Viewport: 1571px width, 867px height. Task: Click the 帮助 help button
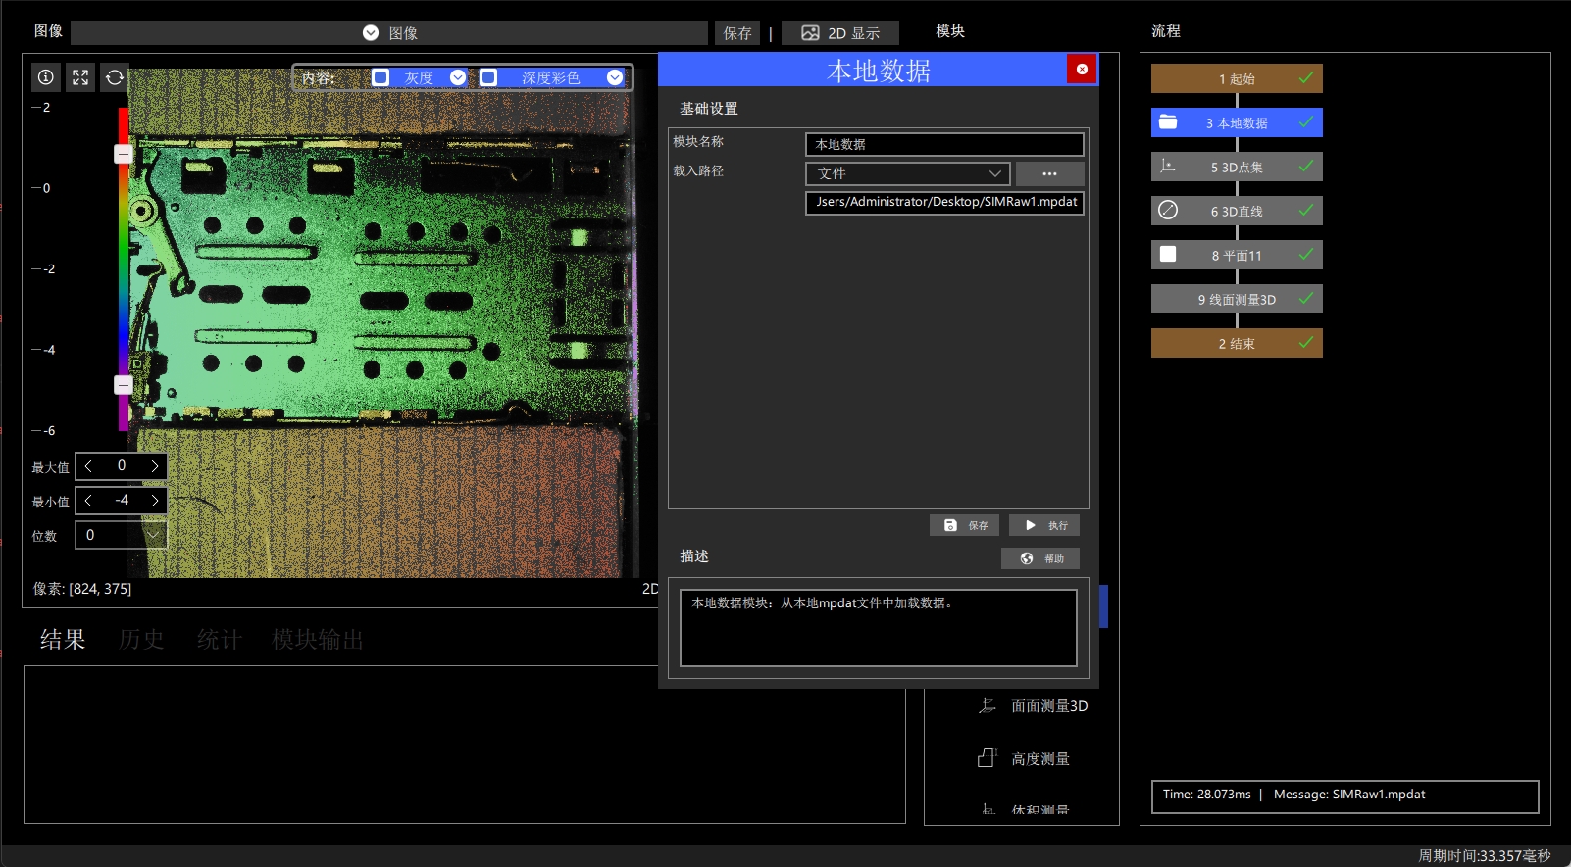[x=1040, y=558]
